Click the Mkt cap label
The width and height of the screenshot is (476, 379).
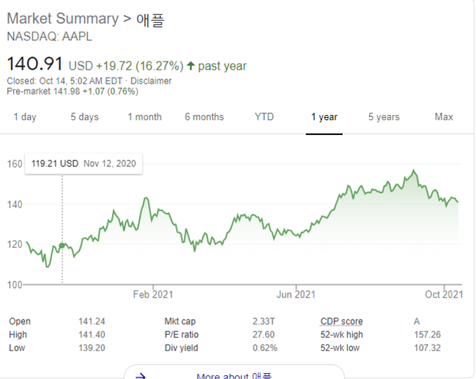180,321
